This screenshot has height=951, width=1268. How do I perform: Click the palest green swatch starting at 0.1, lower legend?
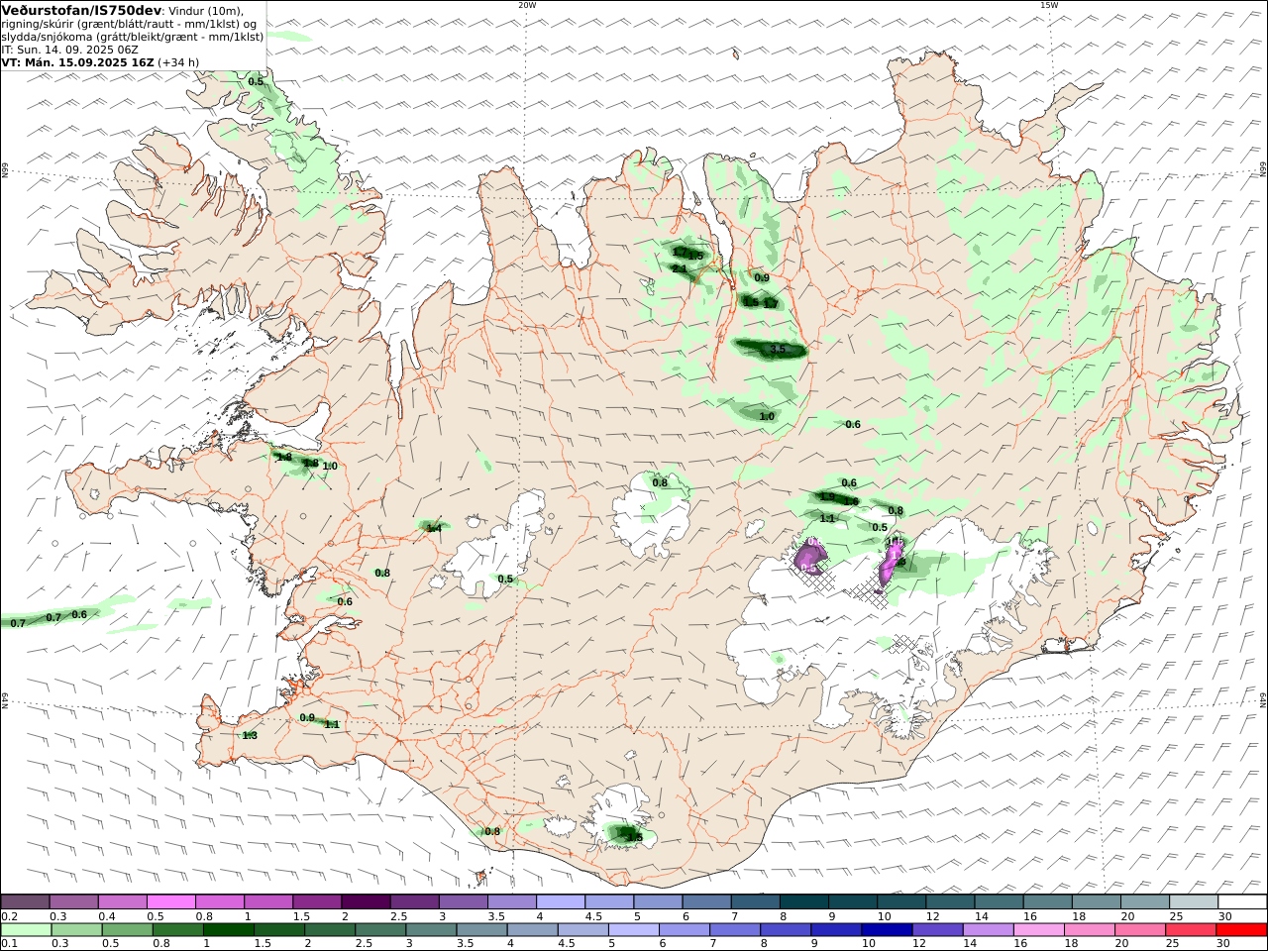click(27, 930)
